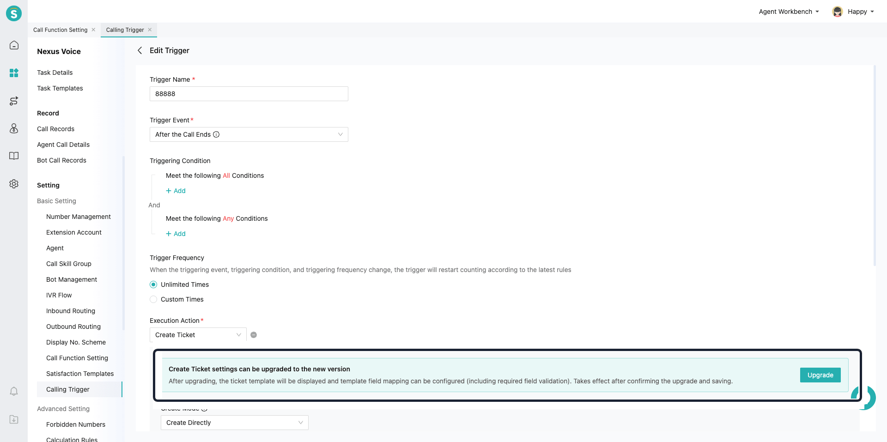The width and height of the screenshot is (887, 442).
Task: Open the Agent Workbench menu
Action: pyautogui.click(x=789, y=12)
